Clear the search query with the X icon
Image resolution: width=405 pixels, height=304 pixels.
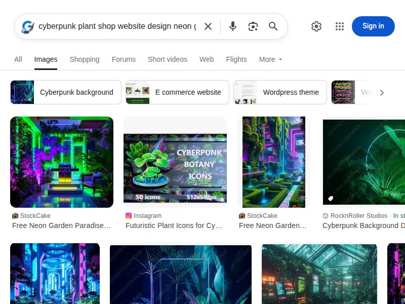coord(208,26)
